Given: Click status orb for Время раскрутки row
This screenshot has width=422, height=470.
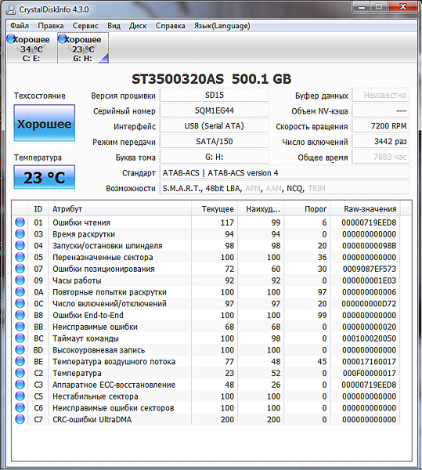Looking at the screenshot, I should (x=20, y=234).
